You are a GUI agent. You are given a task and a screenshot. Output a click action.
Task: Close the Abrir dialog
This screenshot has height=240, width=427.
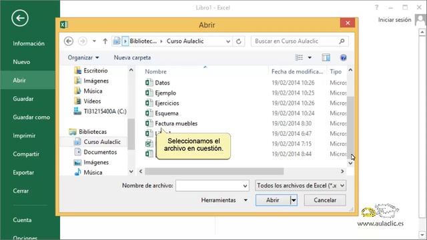coord(348,23)
